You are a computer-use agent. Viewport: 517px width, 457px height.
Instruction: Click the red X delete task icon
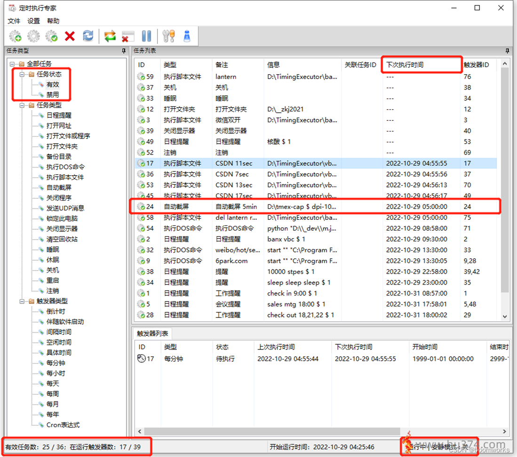tap(70, 36)
